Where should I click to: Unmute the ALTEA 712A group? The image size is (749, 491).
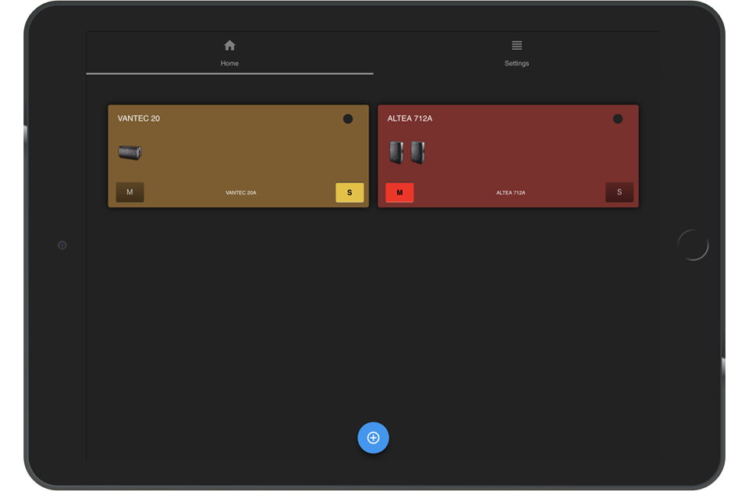tap(399, 193)
